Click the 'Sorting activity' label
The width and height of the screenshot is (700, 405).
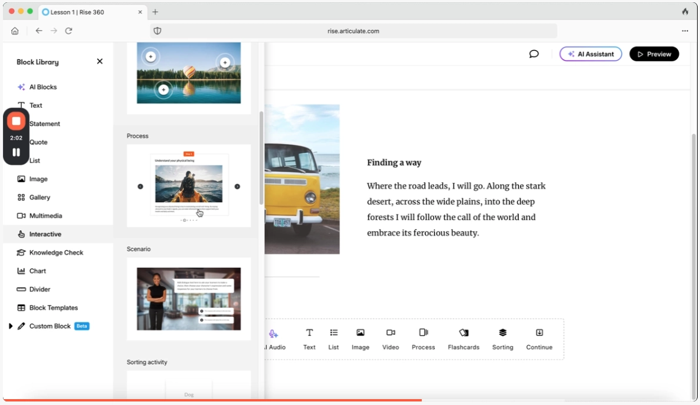tap(147, 362)
